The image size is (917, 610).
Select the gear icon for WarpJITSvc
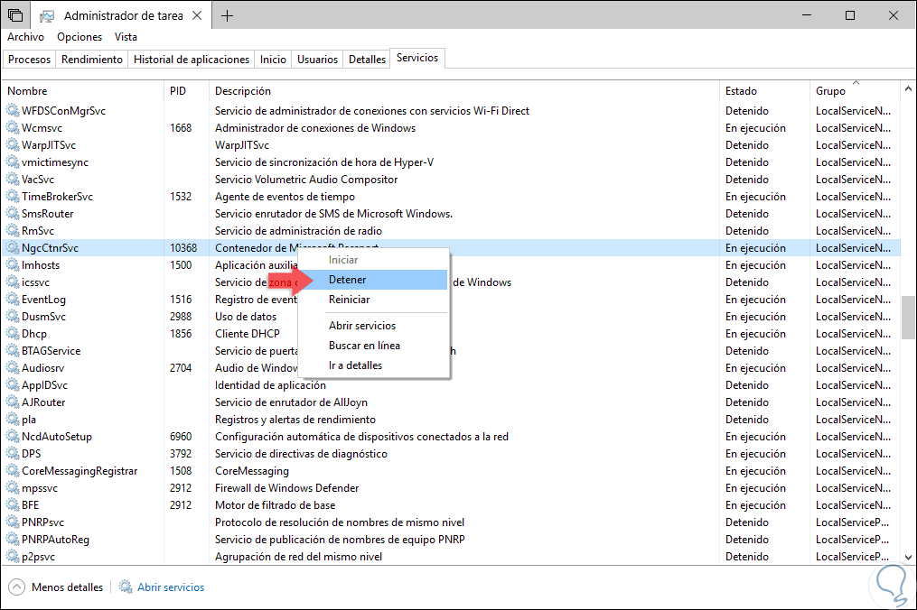tap(13, 145)
